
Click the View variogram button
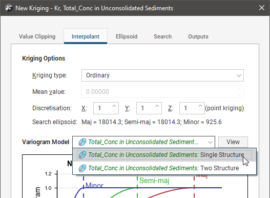coord(233,142)
